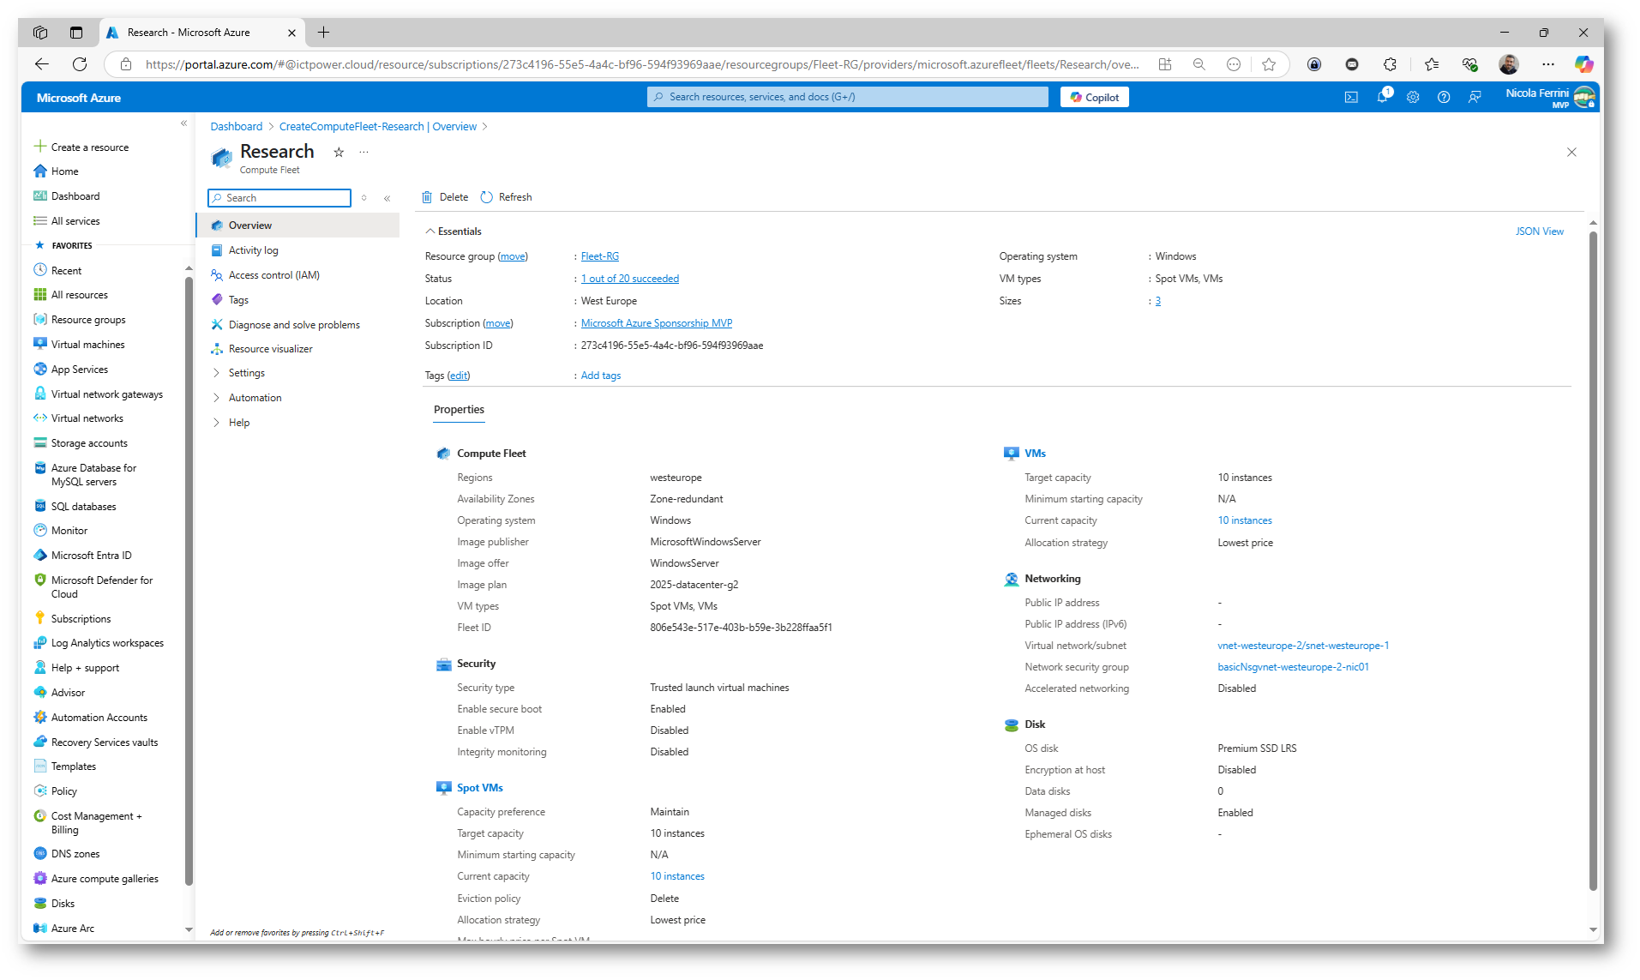Click the Azure global search box

point(847,97)
